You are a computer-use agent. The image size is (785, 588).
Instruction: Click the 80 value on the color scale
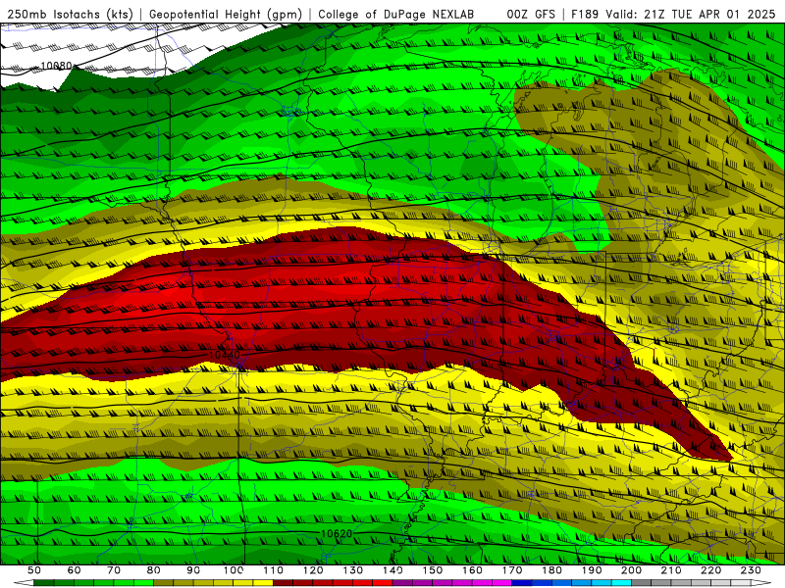point(154,570)
